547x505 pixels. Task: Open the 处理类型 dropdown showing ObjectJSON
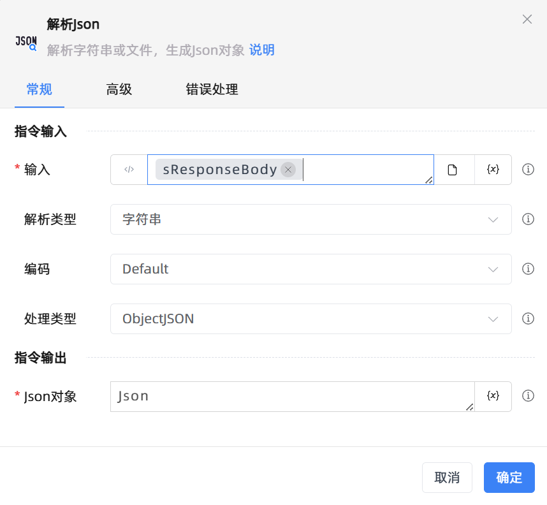(310, 319)
